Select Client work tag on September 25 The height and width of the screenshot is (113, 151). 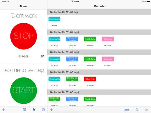[x=54, y=39]
